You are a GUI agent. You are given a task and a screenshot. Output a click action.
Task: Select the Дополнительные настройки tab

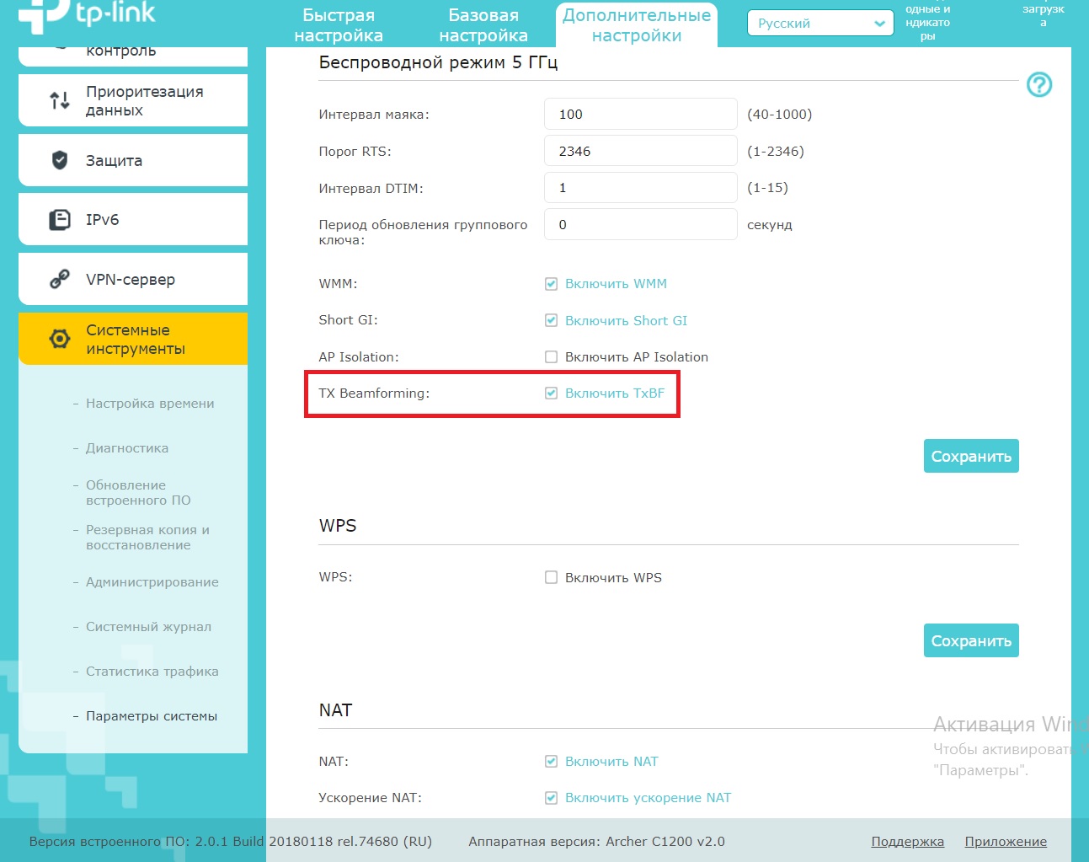click(x=637, y=25)
